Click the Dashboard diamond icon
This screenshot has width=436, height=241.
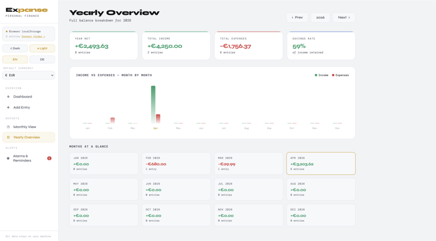pos(8,96)
